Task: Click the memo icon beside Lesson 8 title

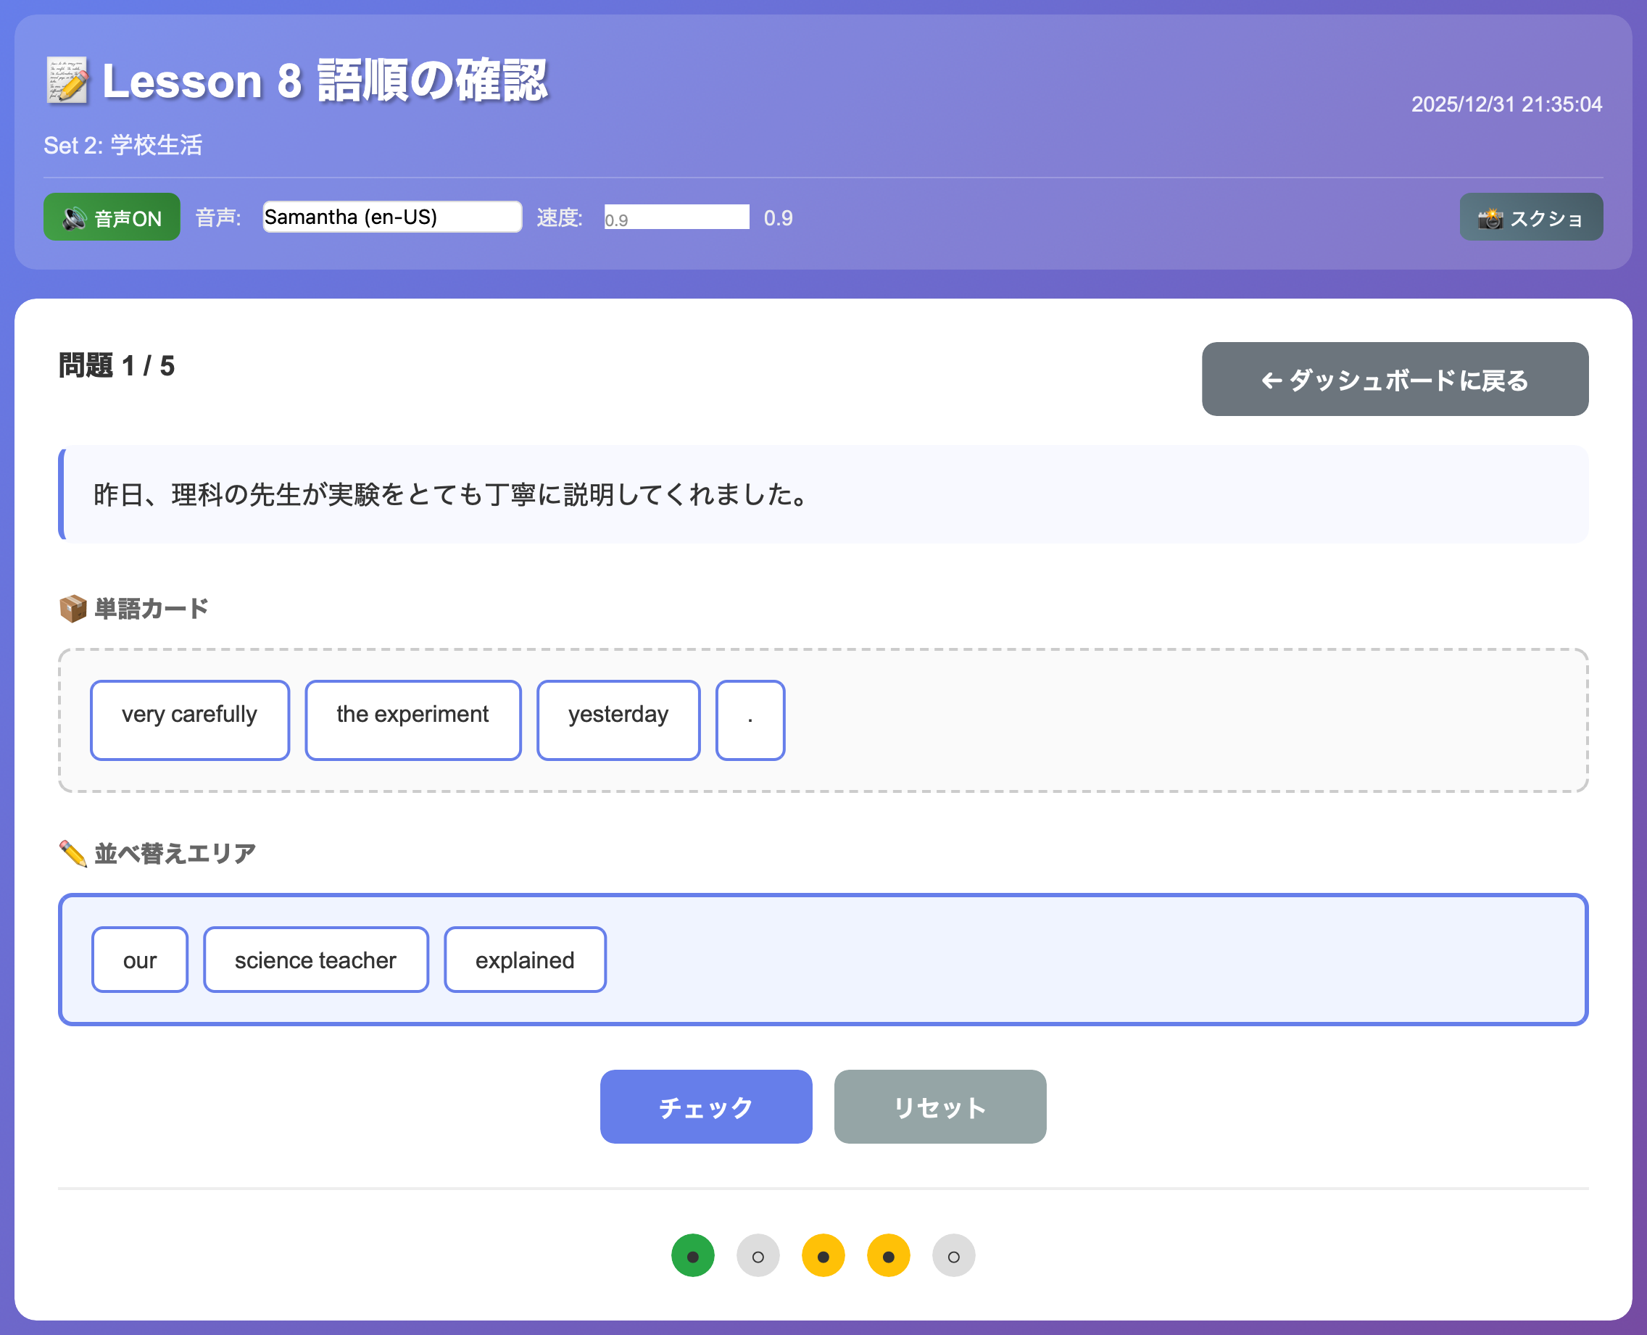Action: click(67, 80)
